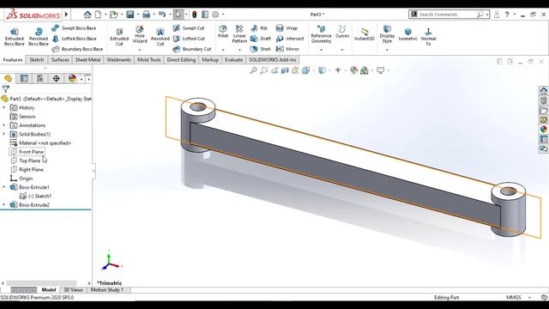Open the DimXpertManager tab
549x309 pixels.
pyautogui.click(x=57, y=78)
